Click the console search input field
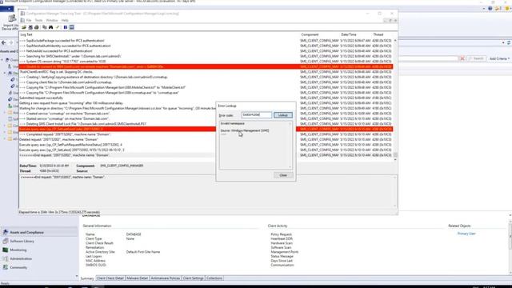Viewport: 512px width, 288px height. click(429, 58)
